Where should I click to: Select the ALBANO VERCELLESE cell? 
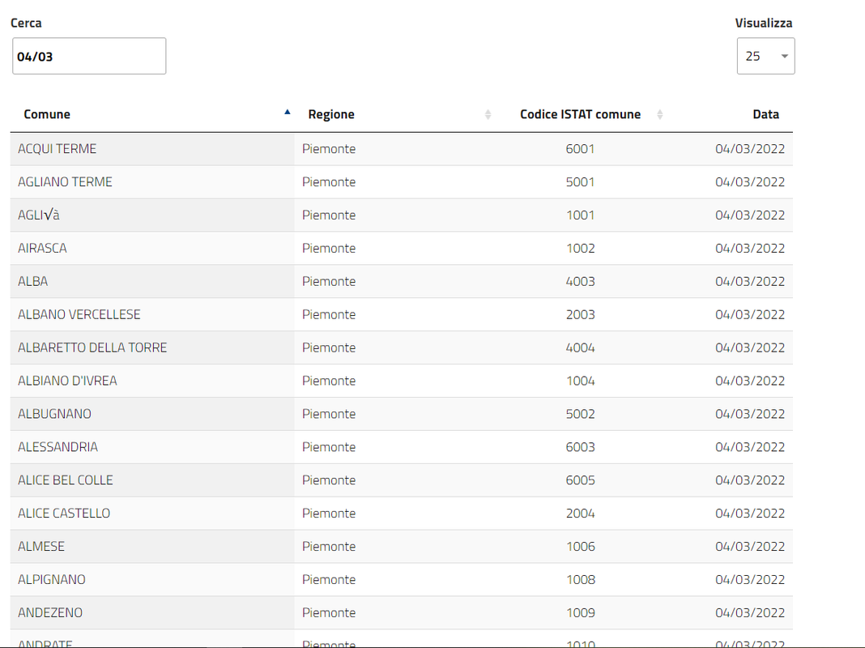click(x=152, y=314)
